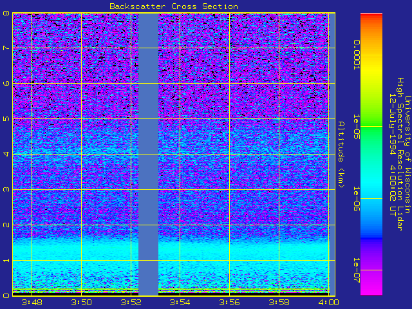Click the "Backscatter Cross Section" plot title
This screenshot has height=309, width=412.
tap(174, 6)
